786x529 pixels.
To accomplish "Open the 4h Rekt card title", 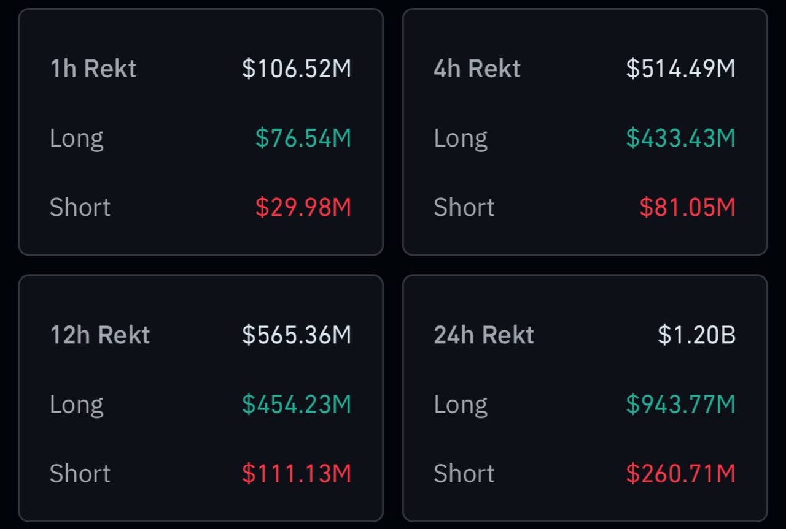I will (477, 68).
